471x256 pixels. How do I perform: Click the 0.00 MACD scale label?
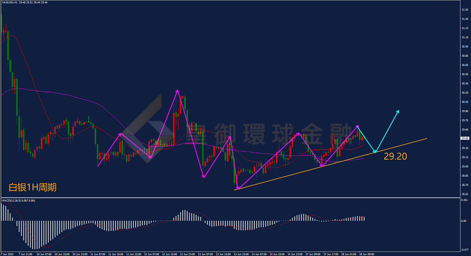point(464,221)
